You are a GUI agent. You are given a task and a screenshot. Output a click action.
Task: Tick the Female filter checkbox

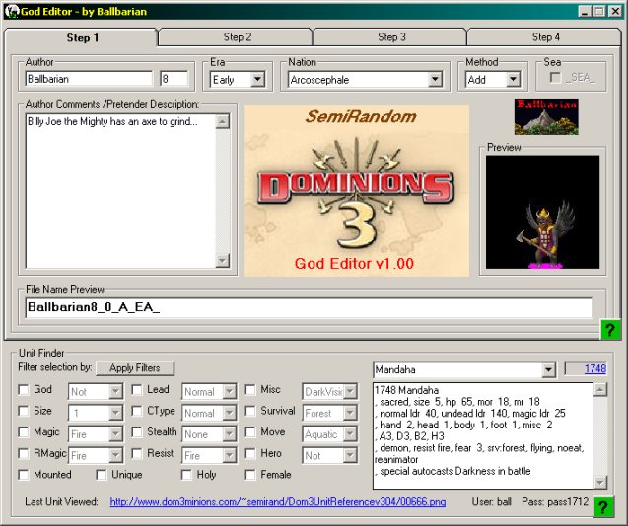[250, 475]
